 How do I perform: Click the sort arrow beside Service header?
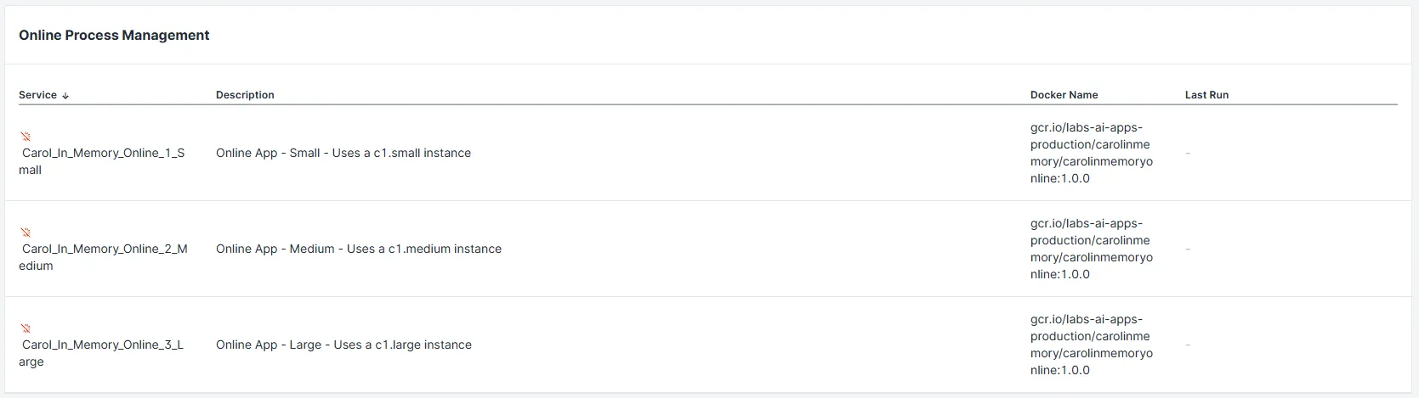pos(65,96)
